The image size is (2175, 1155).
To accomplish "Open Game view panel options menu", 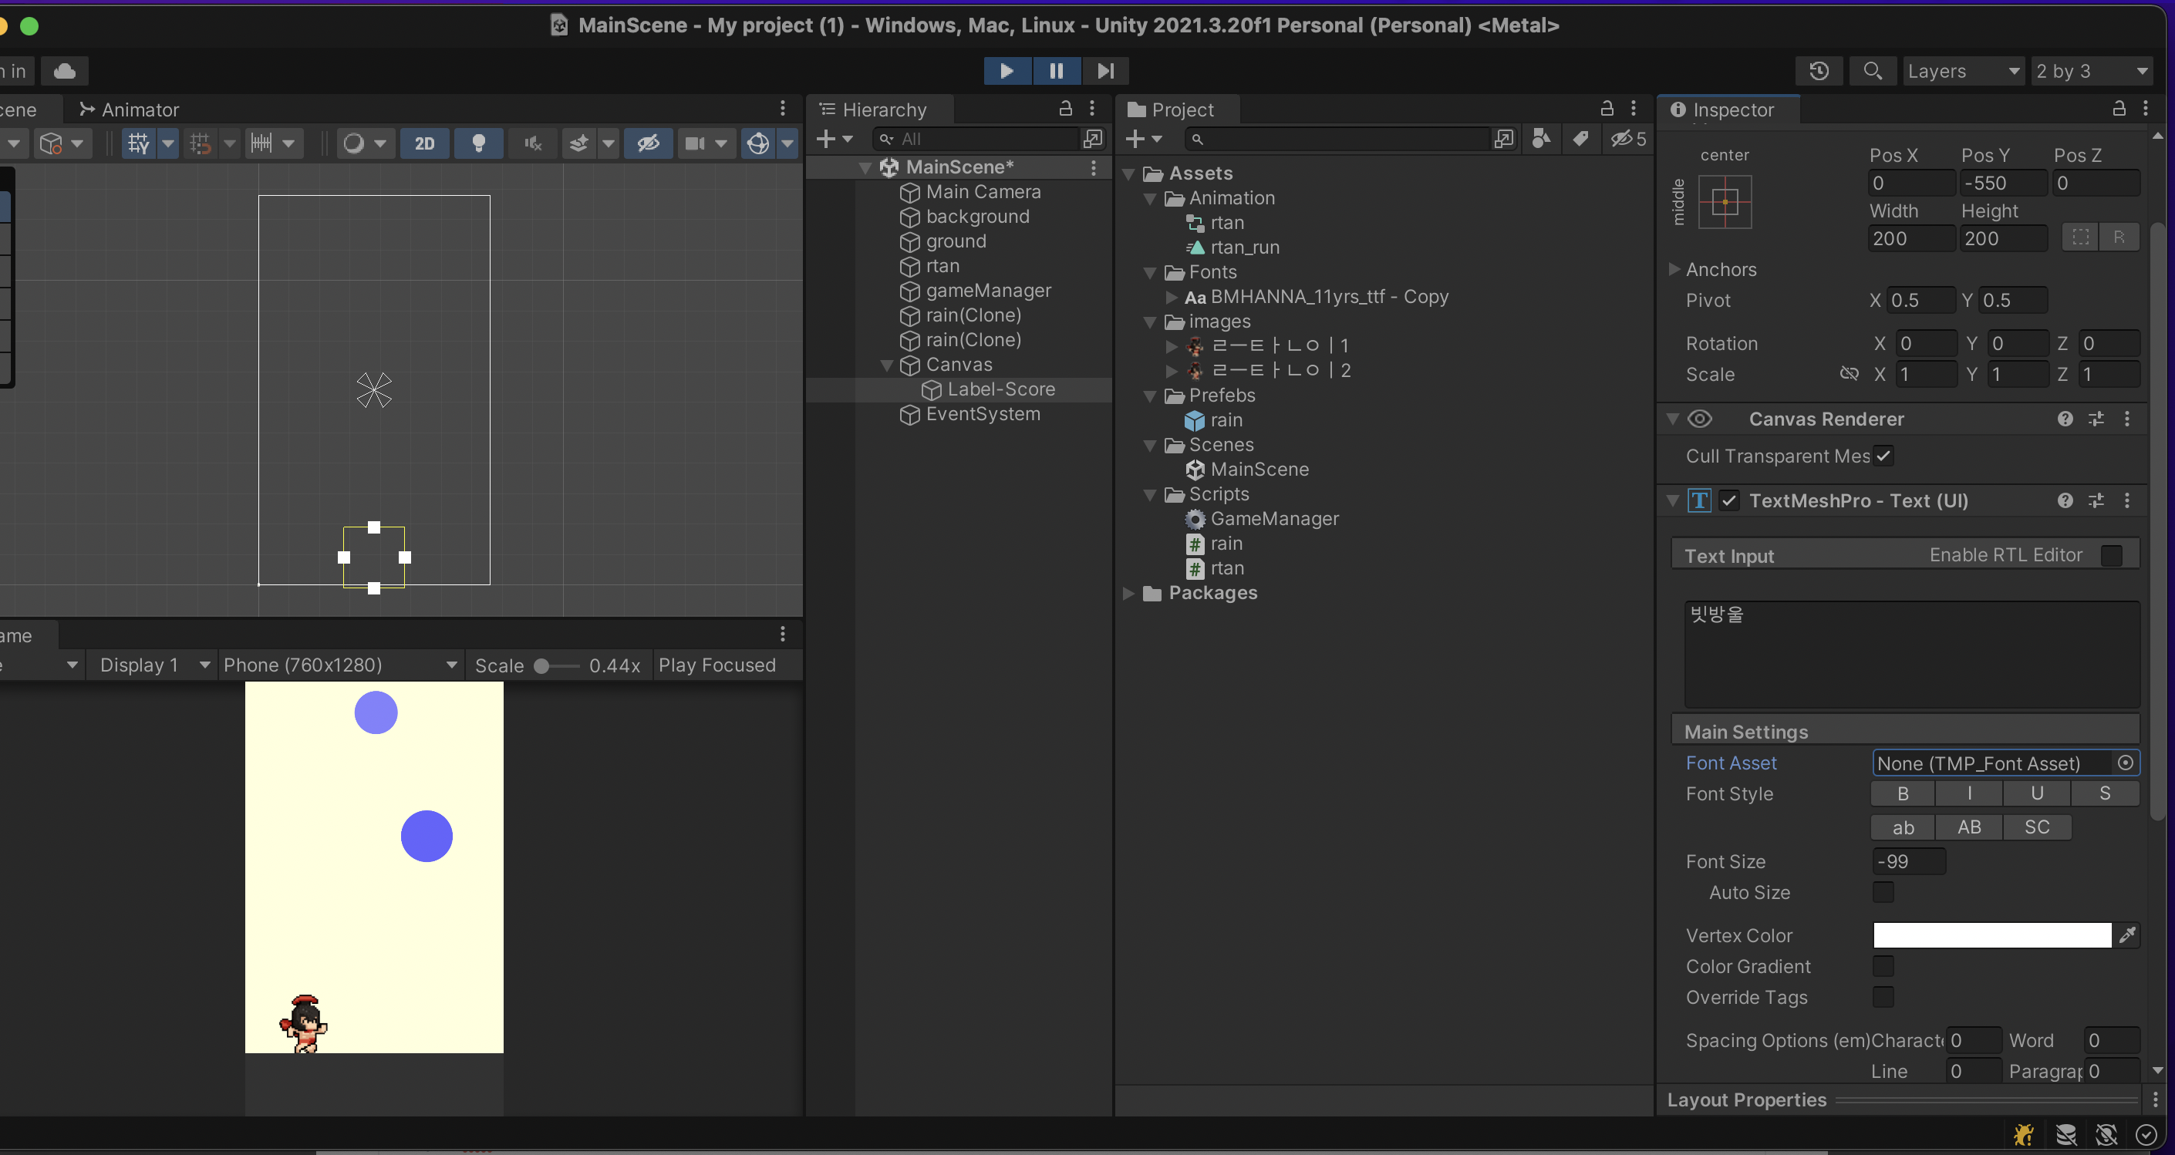I will tap(783, 633).
